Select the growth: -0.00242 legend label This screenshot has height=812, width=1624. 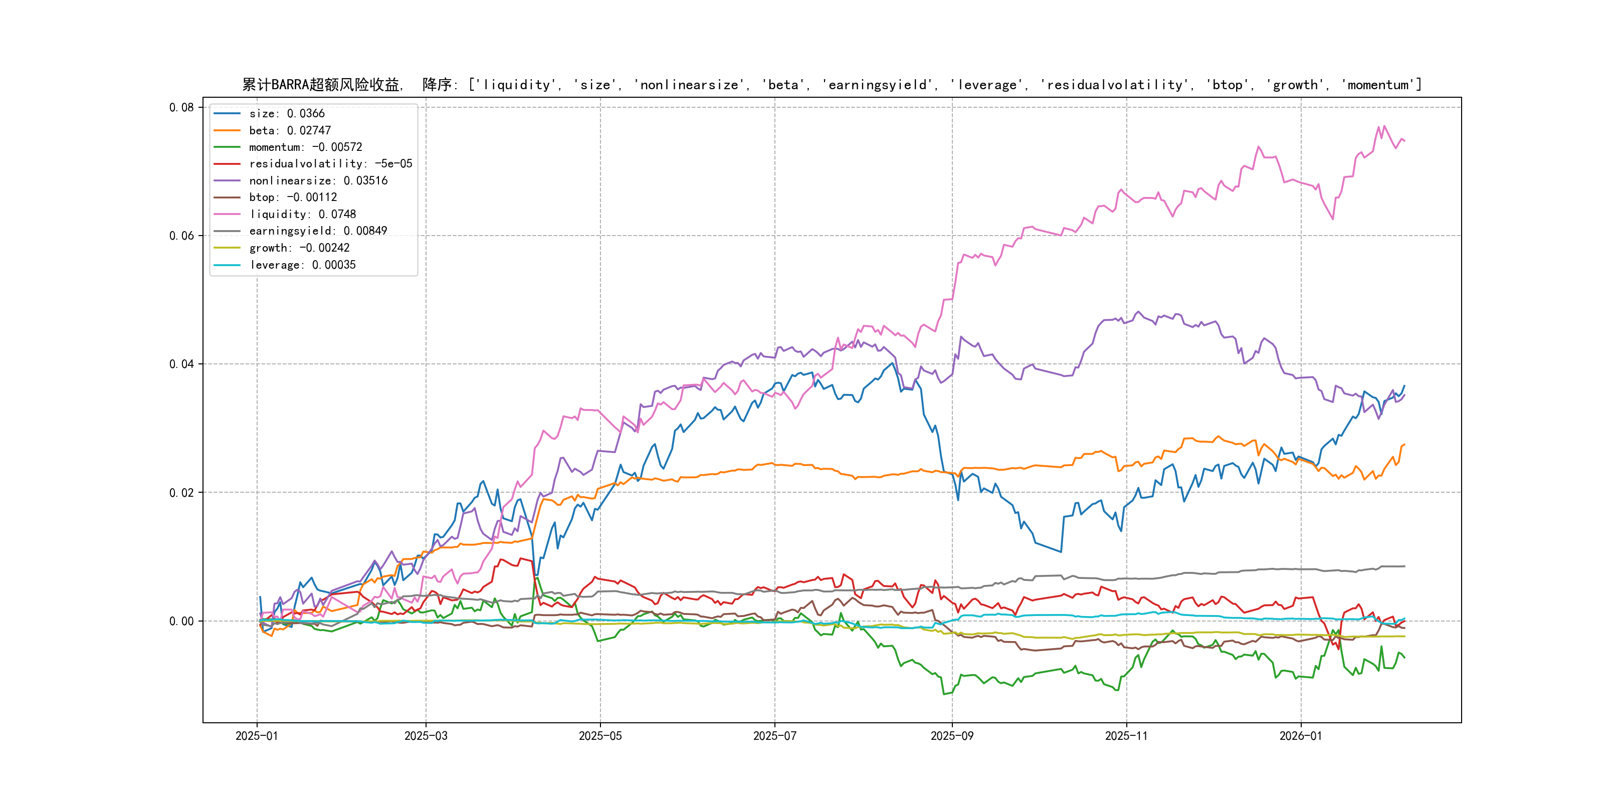299,248
